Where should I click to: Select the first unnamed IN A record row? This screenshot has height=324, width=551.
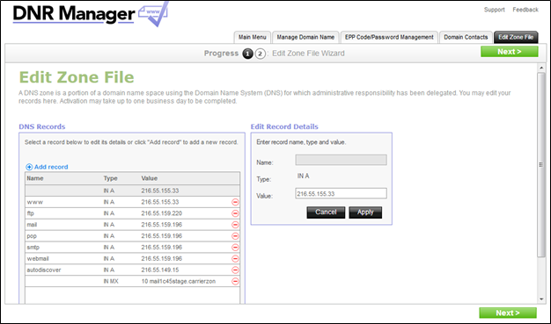(133, 191)
